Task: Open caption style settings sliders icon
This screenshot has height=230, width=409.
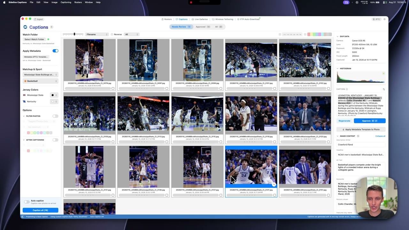Action: point(384,89)
